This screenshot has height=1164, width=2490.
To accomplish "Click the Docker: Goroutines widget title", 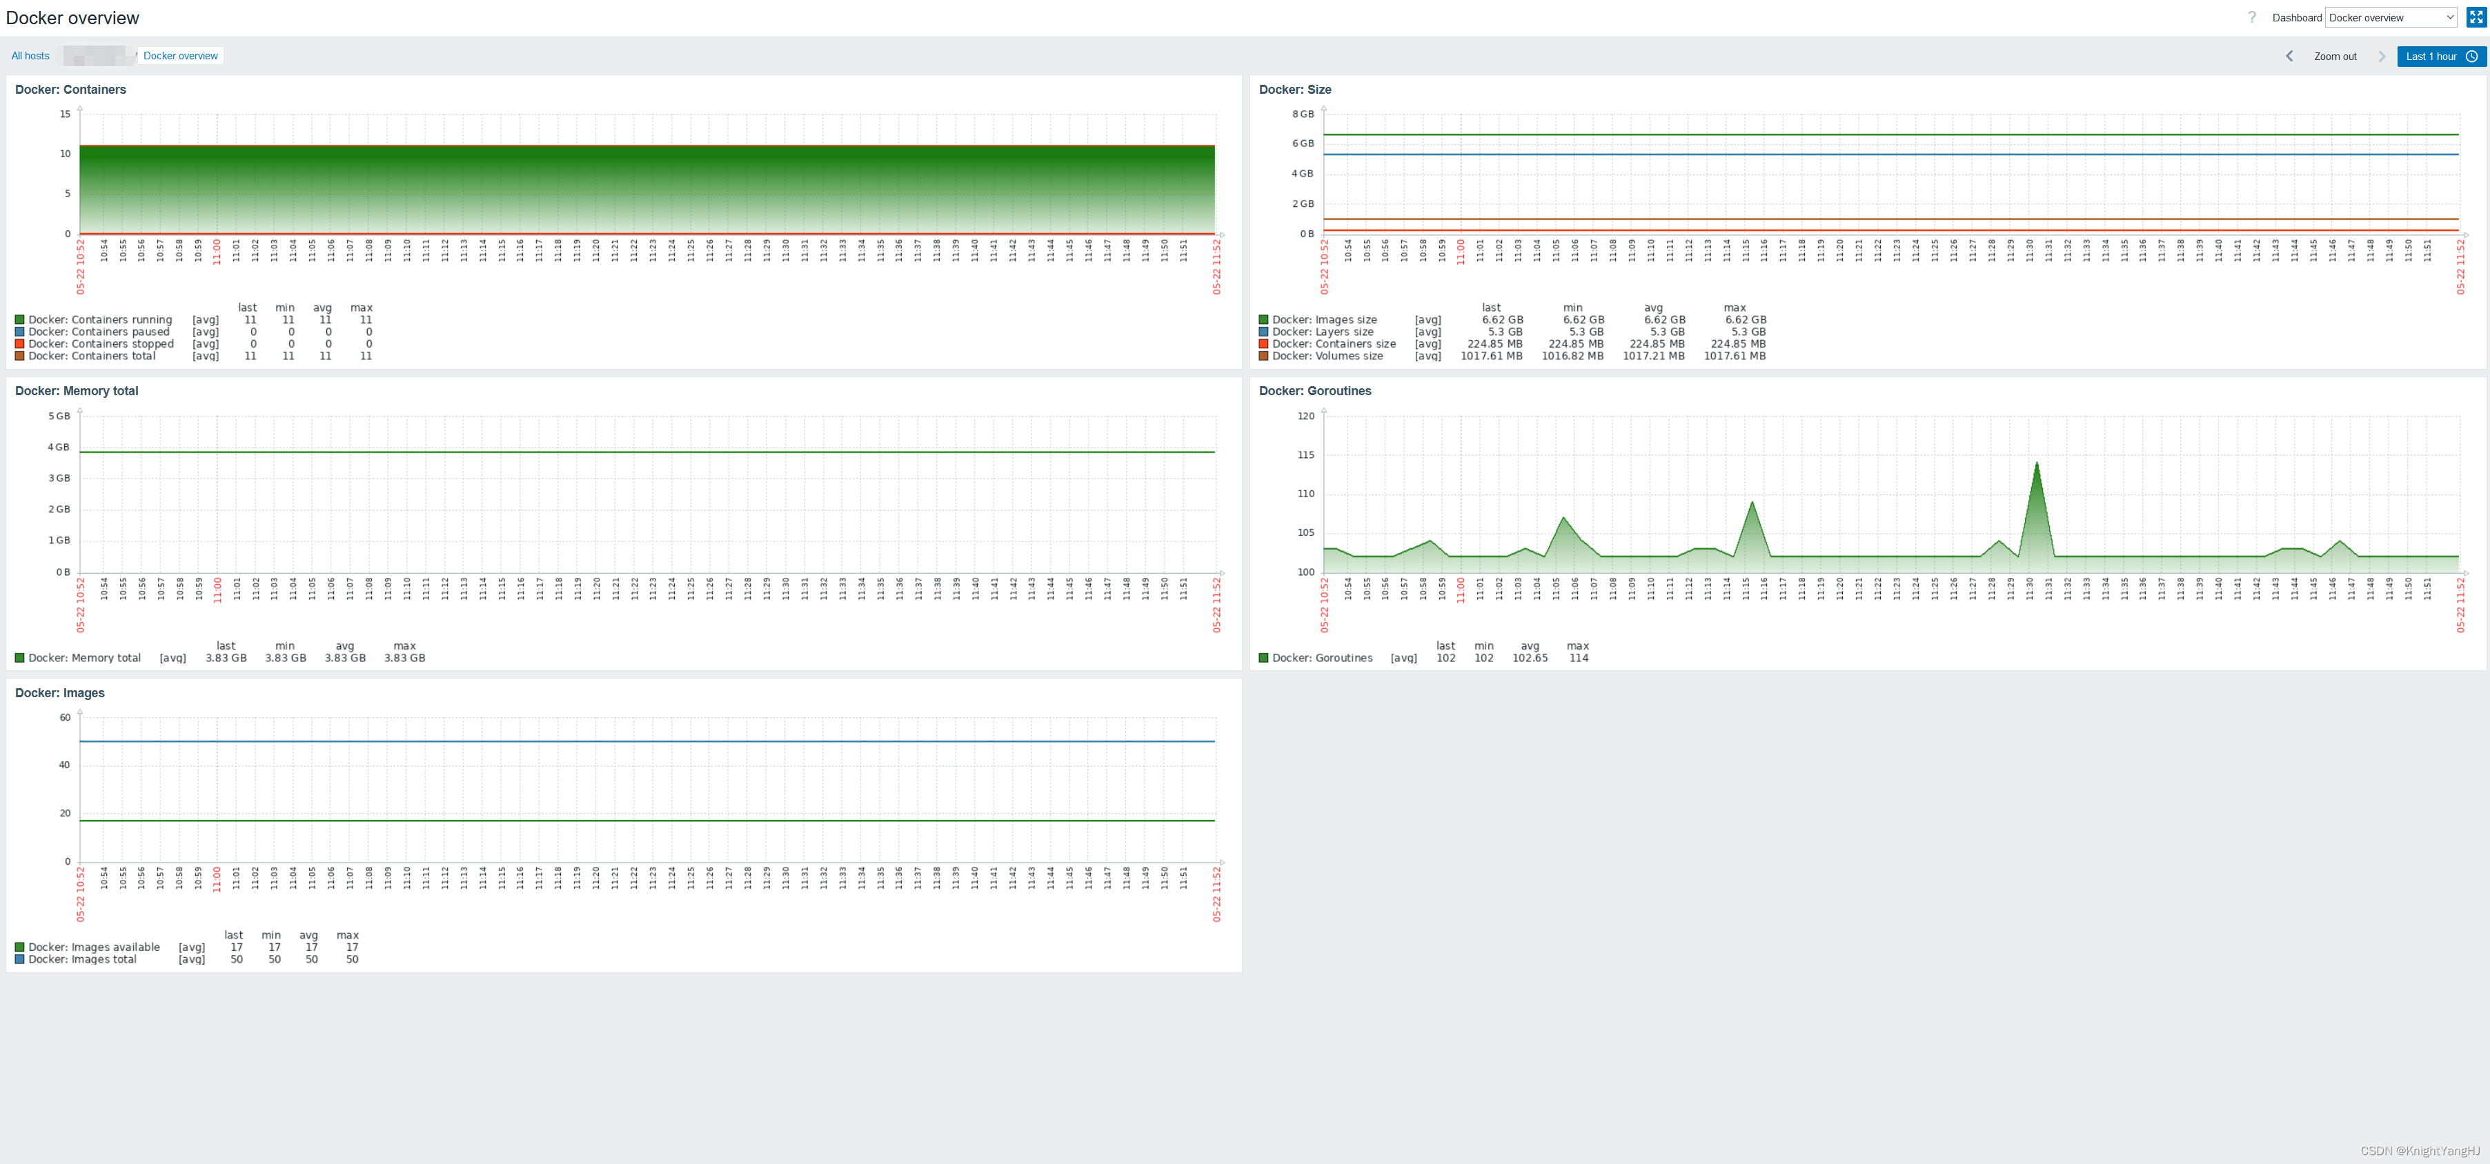I will (1314, 391).
